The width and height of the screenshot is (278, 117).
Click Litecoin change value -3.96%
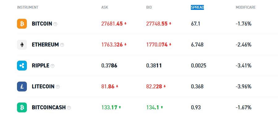(244, 87)
